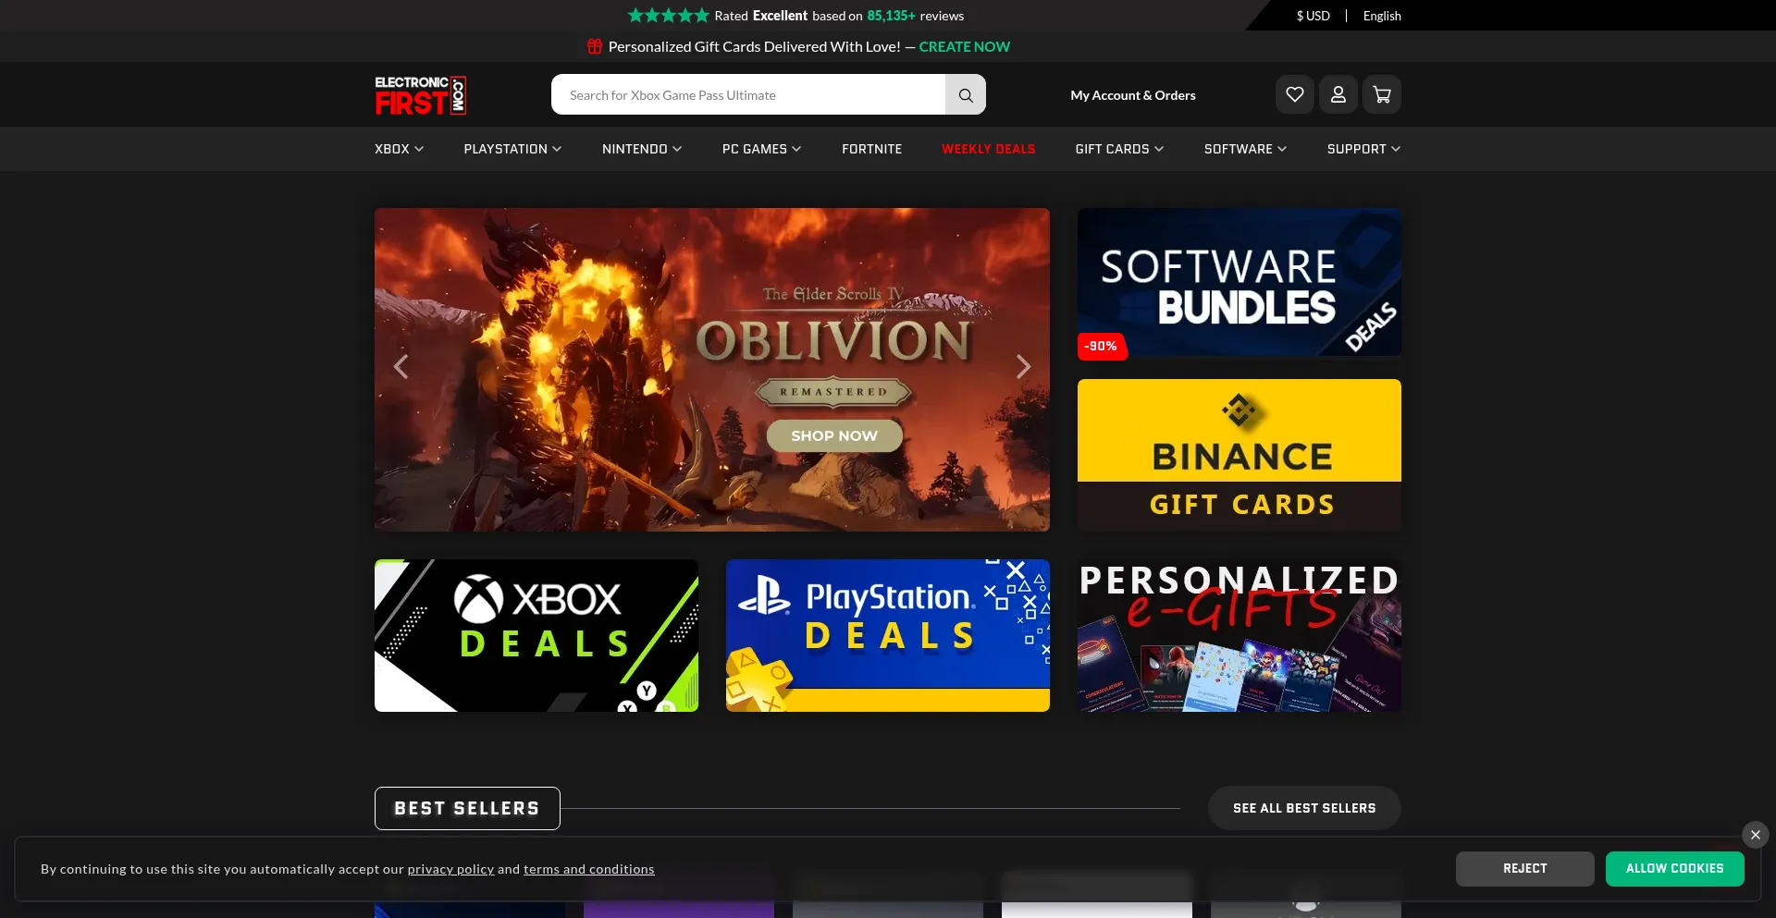Click the search magnifier icon
The image size is (1776, 918).
[965, 95]
